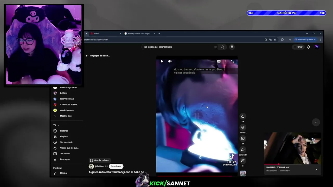This screenshot has height=187, width=333.
Task: Open Playlists in YouTube sidebar
Action: pos(64,137)
